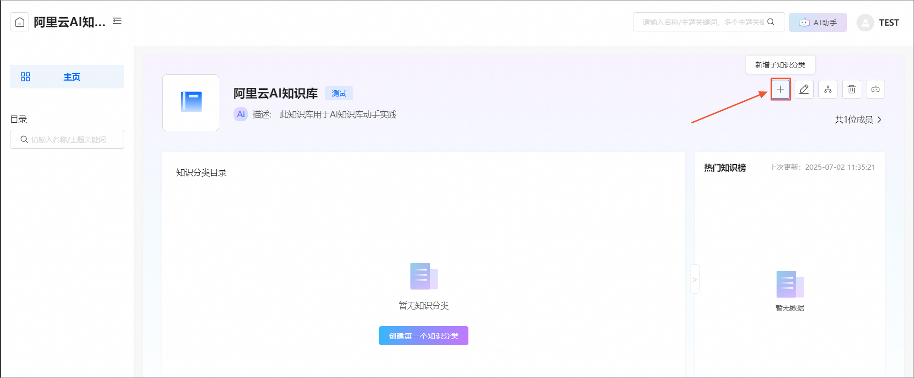The height and width of the screenshot is (378, 914).
Task: Click the 热门知识榜 title
Action: point(725,168)
